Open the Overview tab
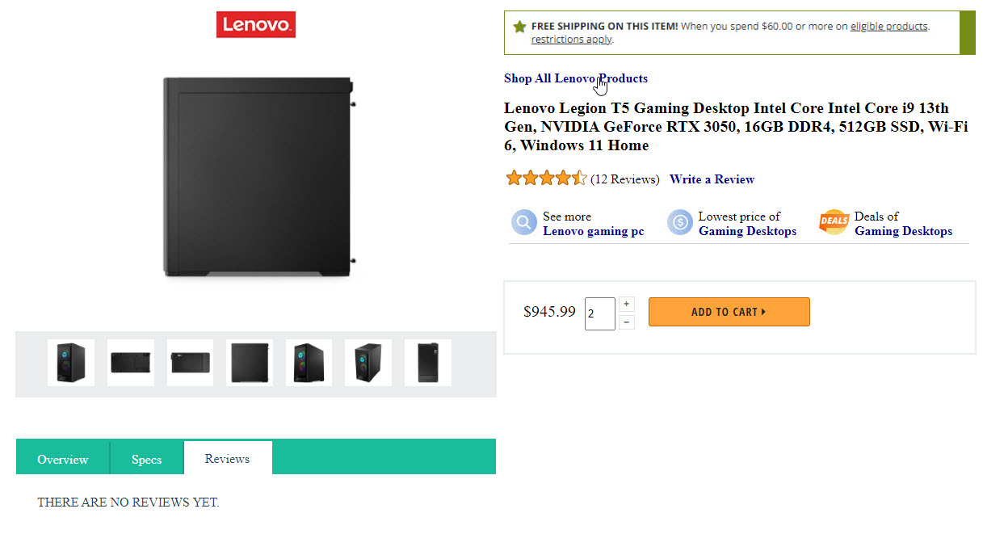This screenshot has width=1004, height=534. click(62, 459)
